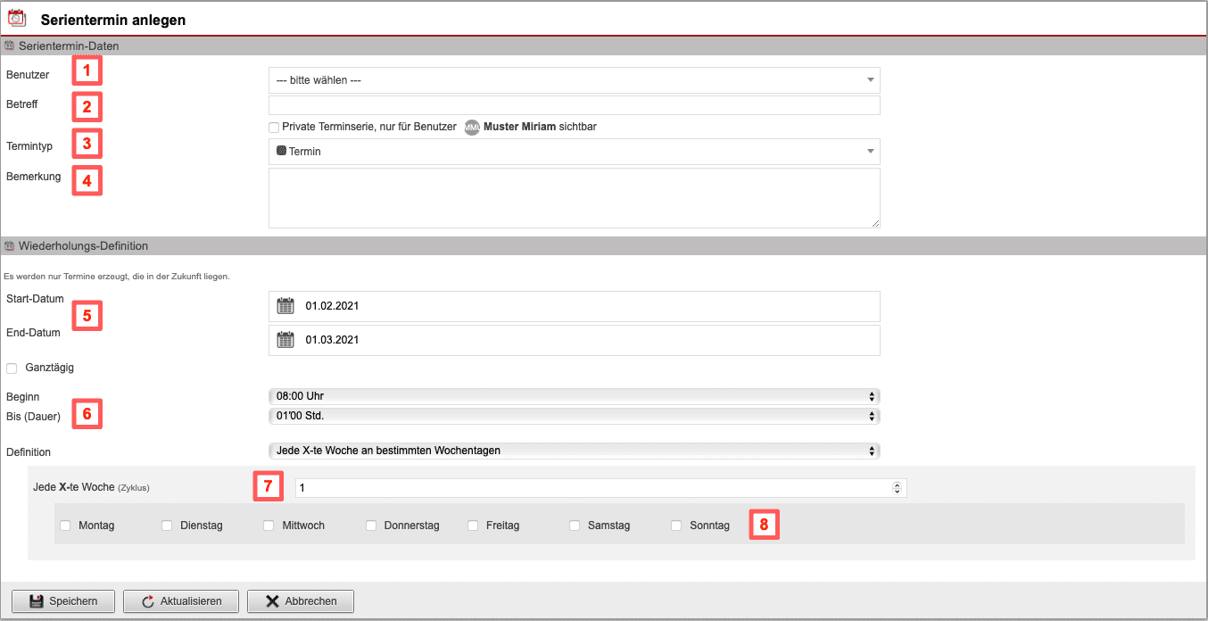The width and height of the screenshot is (1208, 621).
Task: Click the Serientermin calendar icon in title bar
Action: [x=17, y=18]
